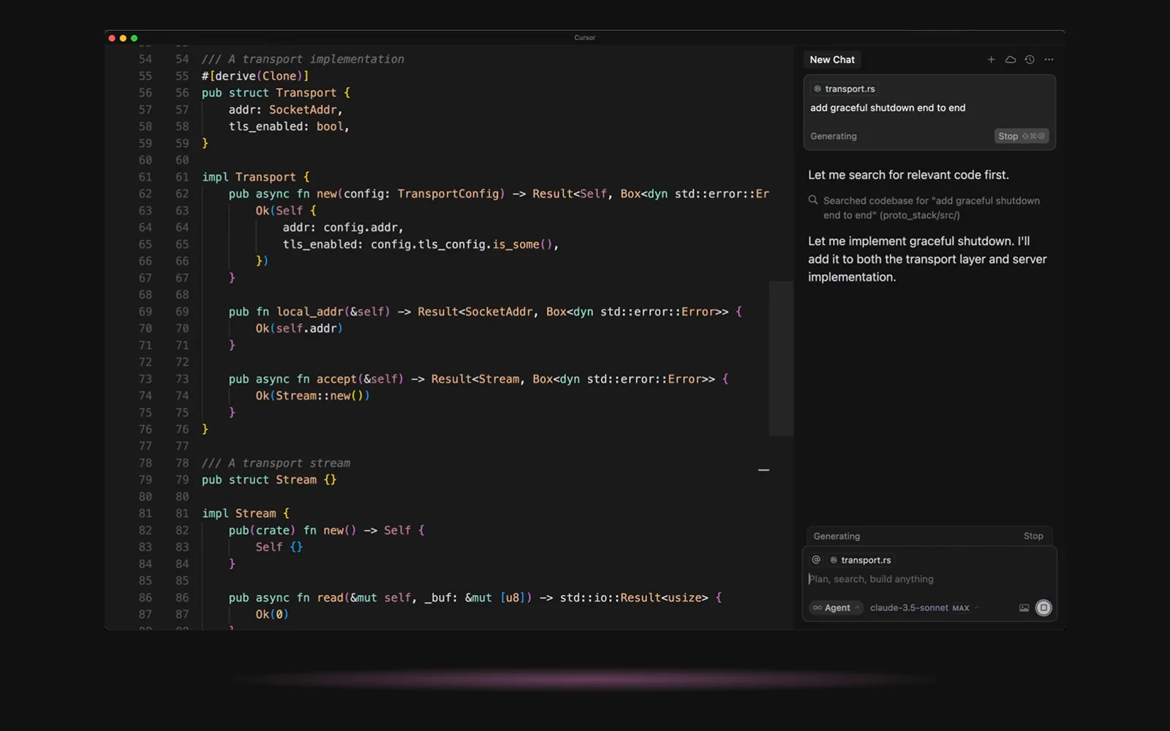Viewport: 1170px width, 731px height.
Task: Click the @ add-context icon in input box
Action: (x=816, y=560)
